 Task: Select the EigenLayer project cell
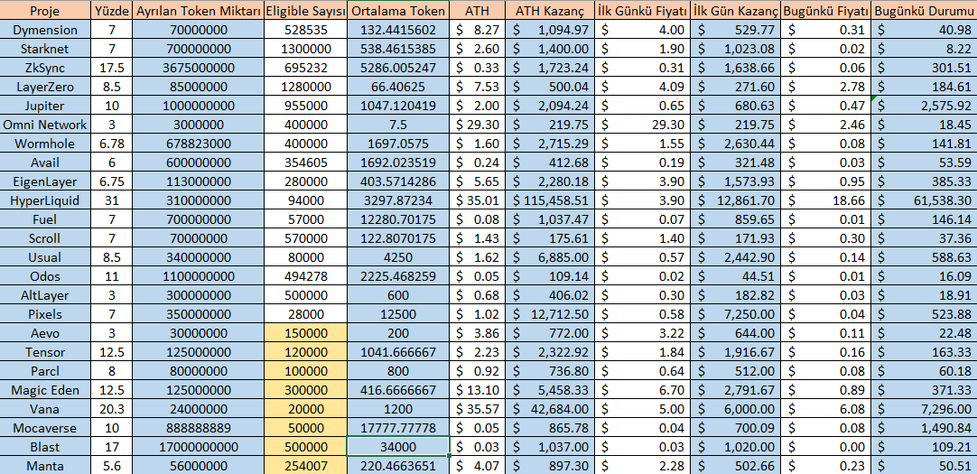click(45, 181)
